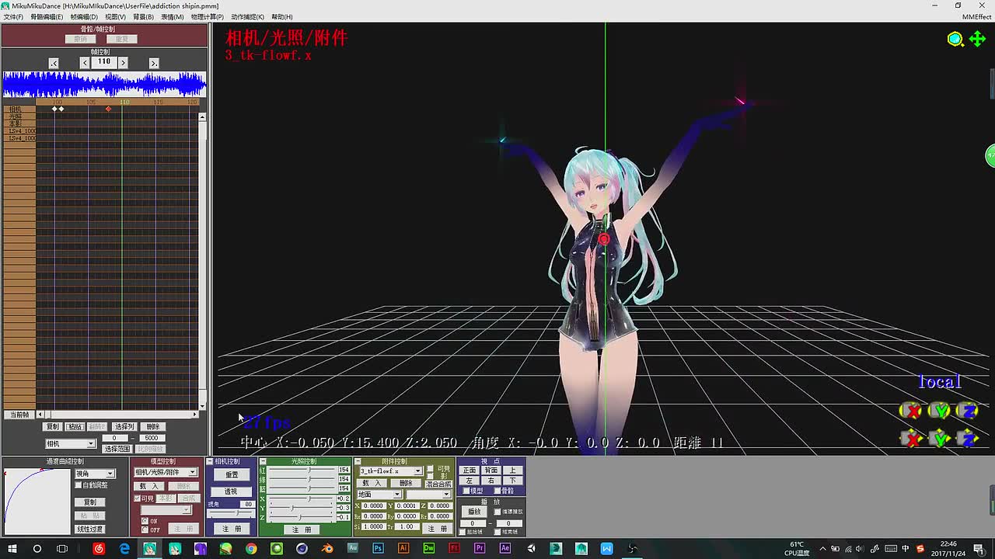Open Edge browser from the taskbar
The height and width of the screenshot is (559, 995).
pos(124,548)
